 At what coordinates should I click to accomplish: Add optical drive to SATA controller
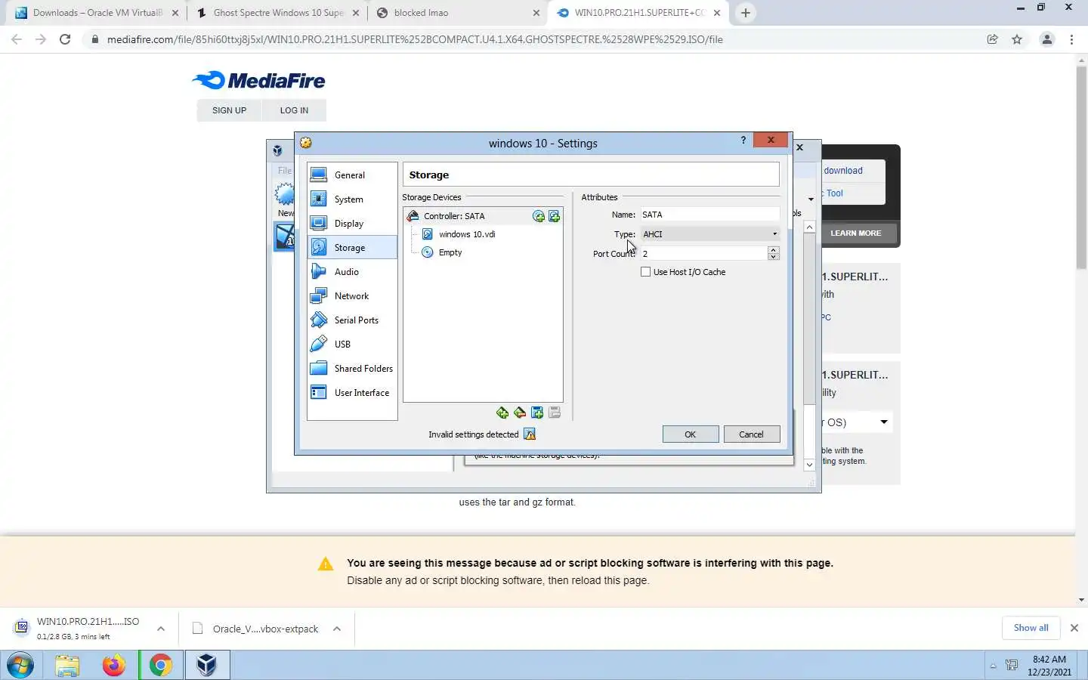539,217
